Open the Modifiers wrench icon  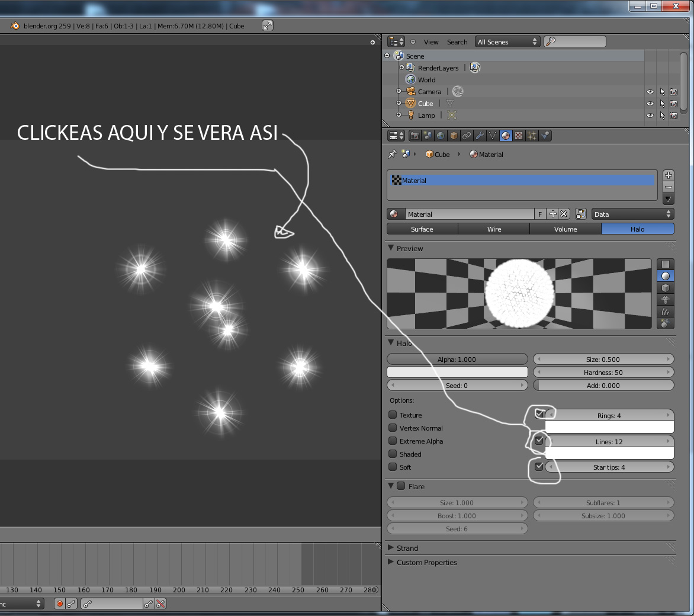[480, 136]
